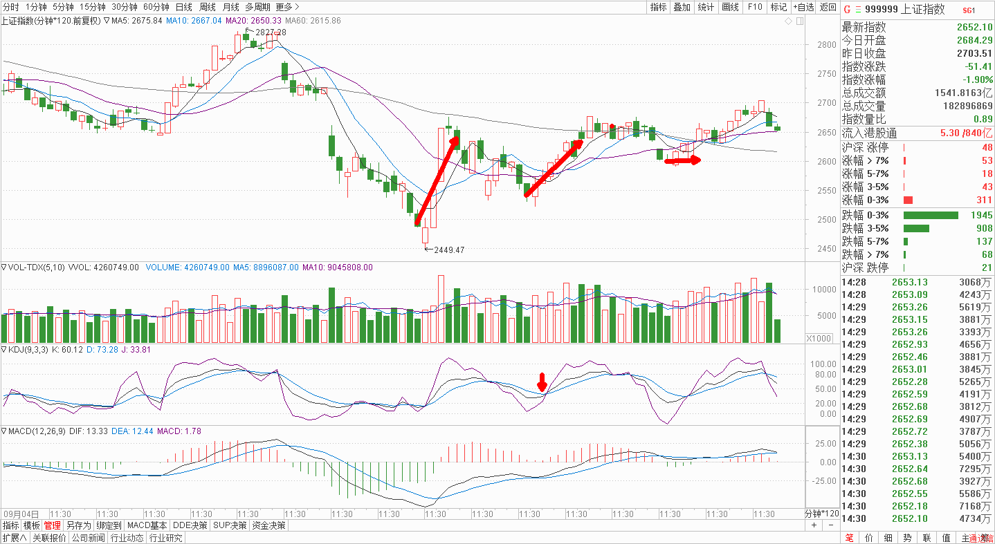Click the 分钟*120 period label
Viewport: 995px width, 544px height.
pyautogui.click(x=821, y=514)
